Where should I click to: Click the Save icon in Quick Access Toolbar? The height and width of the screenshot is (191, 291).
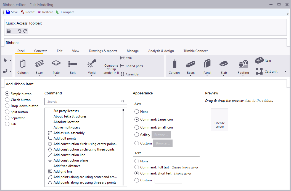pyautogui.click(x=9, y=31)
